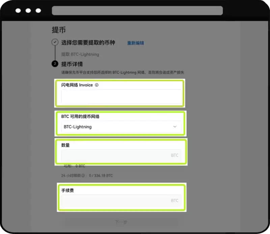Click the info icon next to 闪电网络 Invoice
The image size is (270, 234).
point(97,85)
